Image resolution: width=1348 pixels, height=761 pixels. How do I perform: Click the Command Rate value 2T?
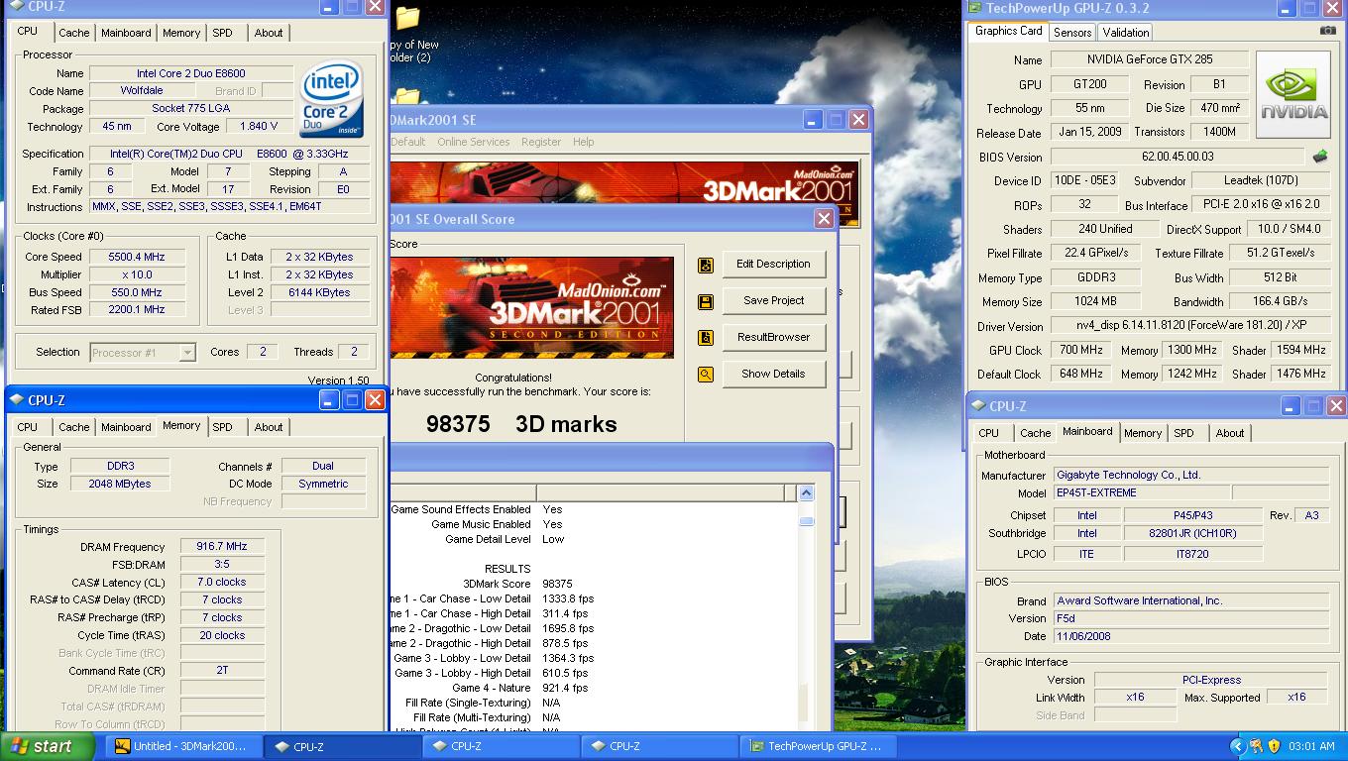pyautogui.click(x=222, y=671)
